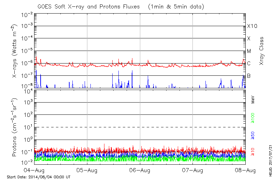Click the MeV label on right side
The width and height of the screenshot is (273, 180).
pyautogui.click(x=253, y=99)
